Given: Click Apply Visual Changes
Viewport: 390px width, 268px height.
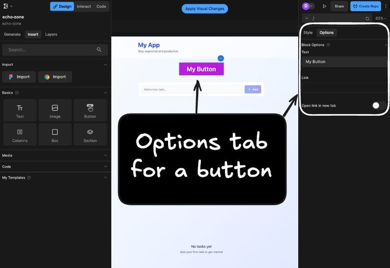Looking at the screenshot, I should point(204,9).
